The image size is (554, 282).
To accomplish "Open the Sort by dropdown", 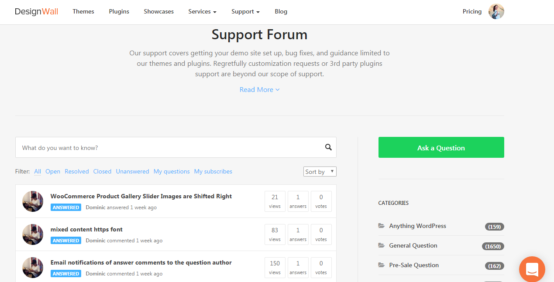I will pos(320,172).
